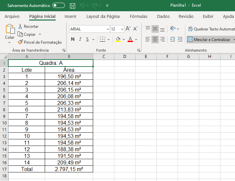Align text to the right
The width and height of the screenshot is (235, 181).
click(x=162, y=39)
